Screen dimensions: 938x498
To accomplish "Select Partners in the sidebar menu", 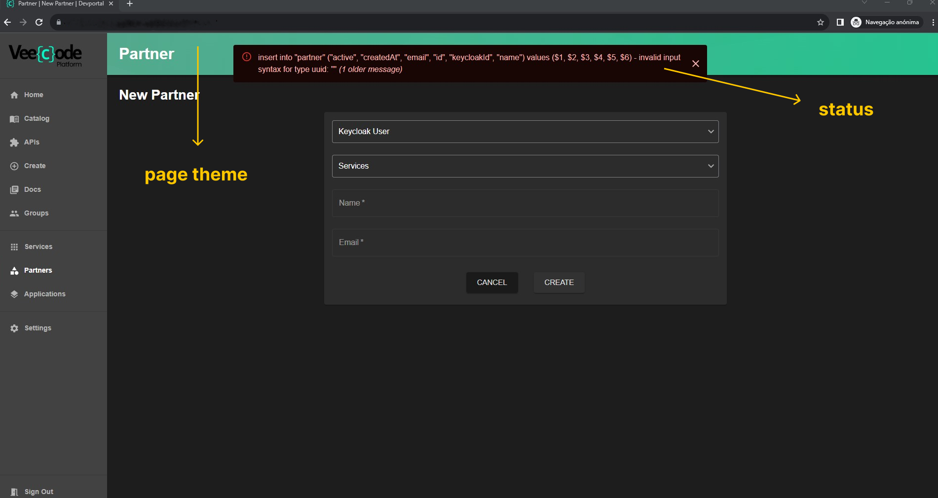I will point(38,271).
